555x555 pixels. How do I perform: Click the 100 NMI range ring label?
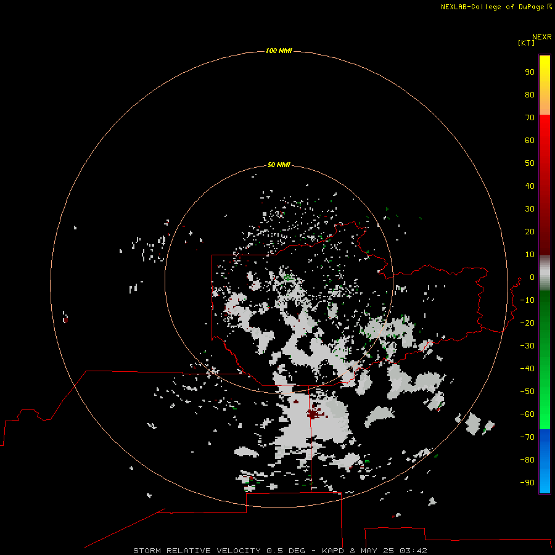279,51
